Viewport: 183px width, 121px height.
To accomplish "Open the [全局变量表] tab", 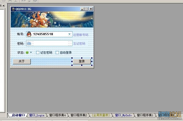I will tap(101, 115).
